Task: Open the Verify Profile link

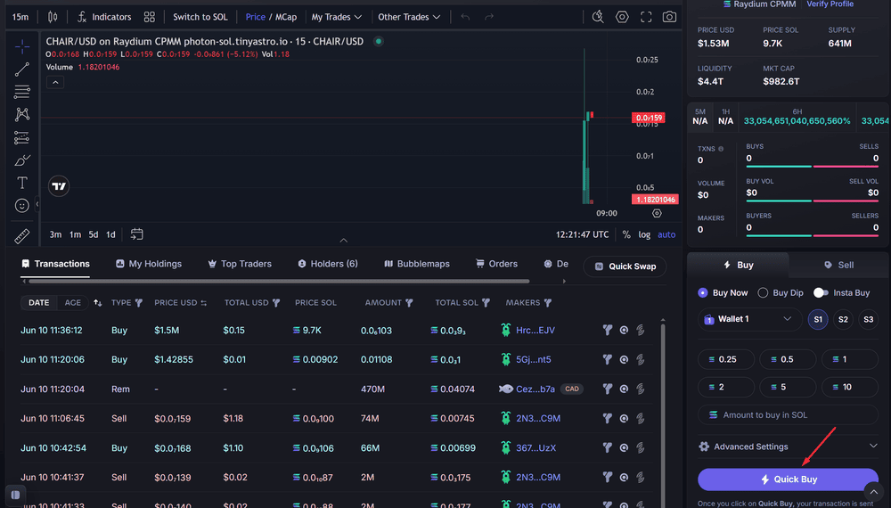Action: [x=830, y=4]
